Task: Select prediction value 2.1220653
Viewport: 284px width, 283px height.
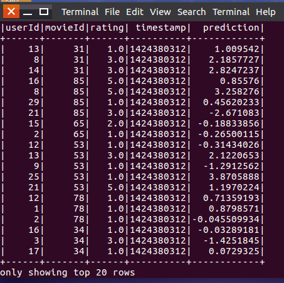Action: [234, 156]
